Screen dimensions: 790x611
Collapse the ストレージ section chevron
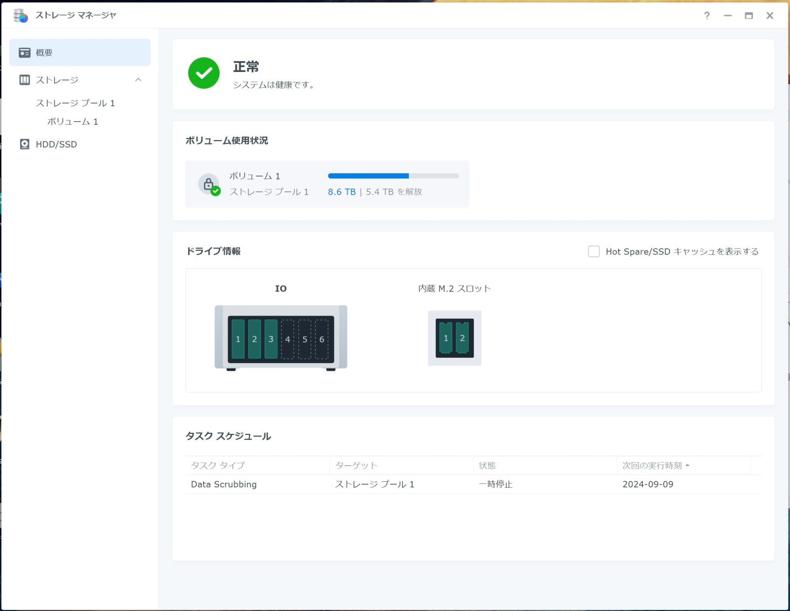[x=138, y=80]
